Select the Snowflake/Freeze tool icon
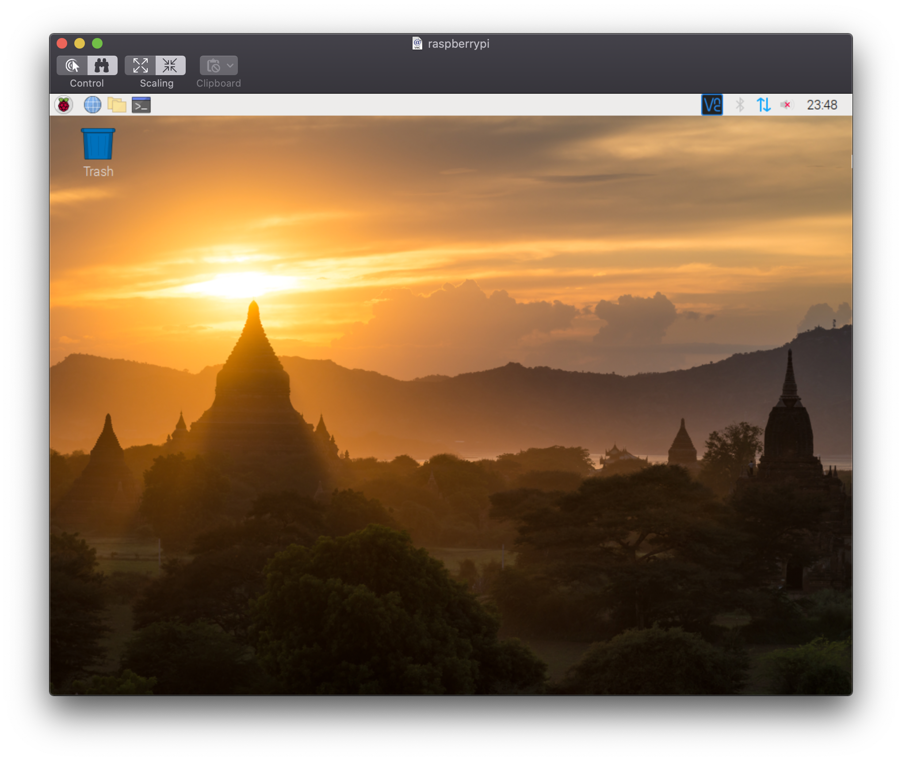Viewport: 902px width, 761px height. [169, 66]
